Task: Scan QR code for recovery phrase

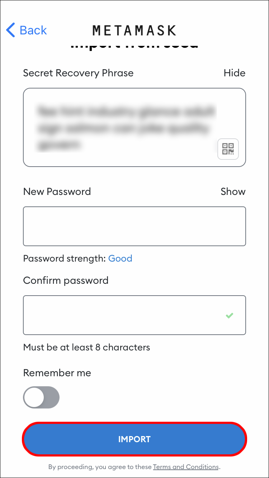Action: 228,149
